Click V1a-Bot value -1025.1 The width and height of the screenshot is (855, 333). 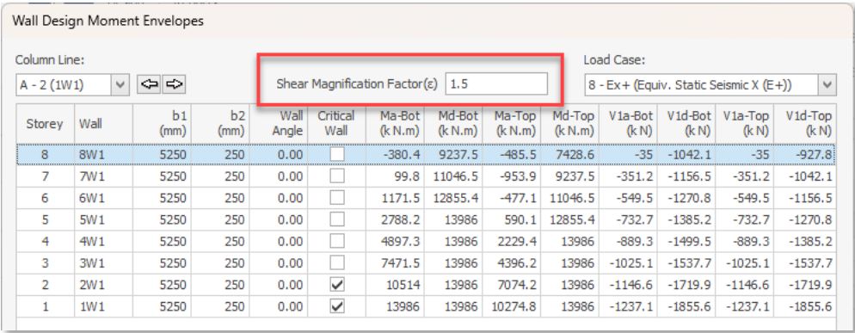click(630, 263)
